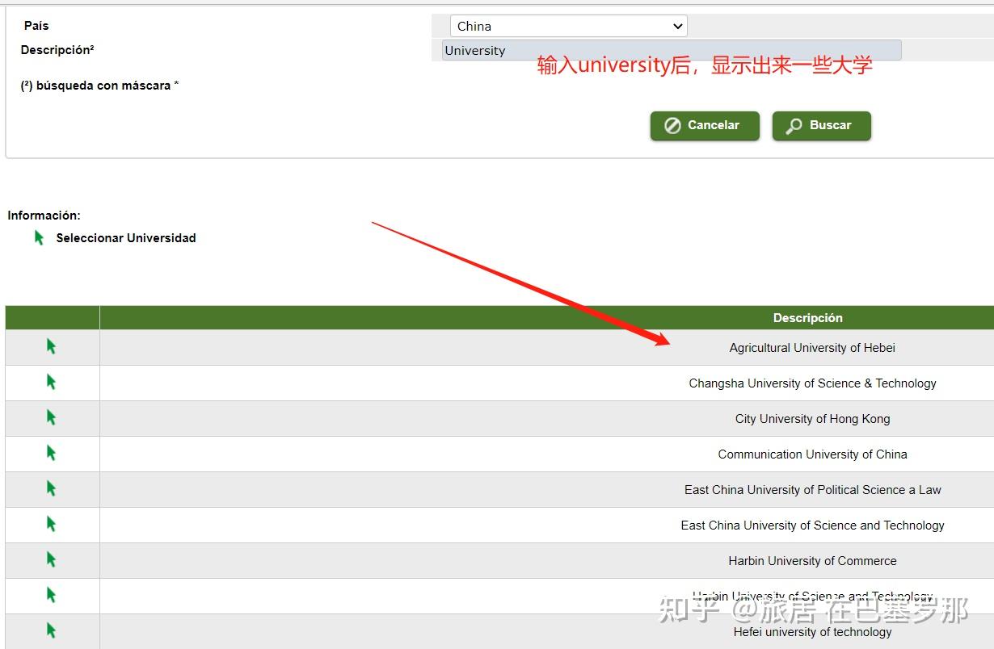Cancel the university search

point(705,126)
